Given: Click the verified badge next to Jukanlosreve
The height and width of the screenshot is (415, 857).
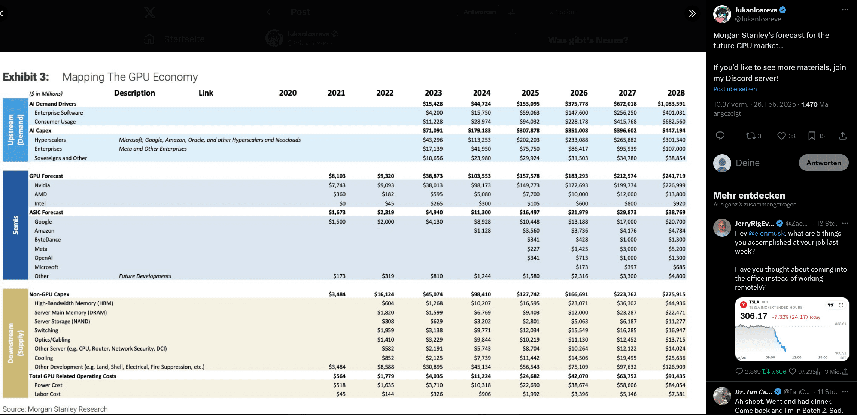Looking at the screenshot, I should click(x=783, y=10).
